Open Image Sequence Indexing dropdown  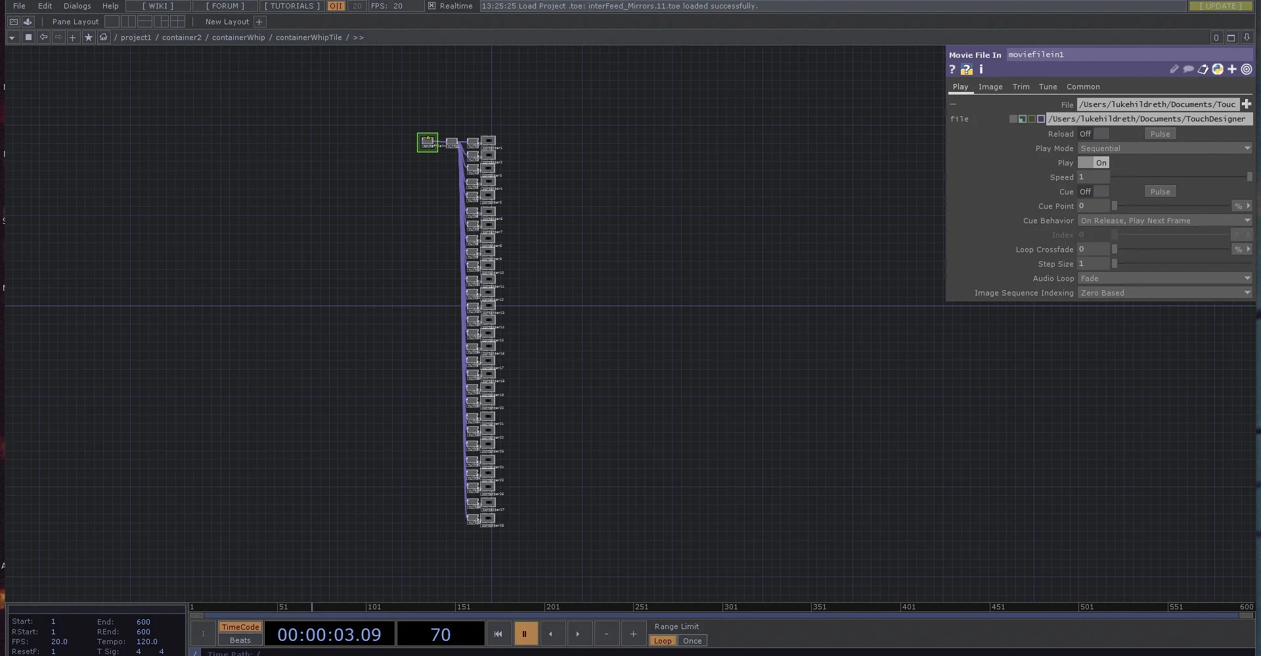[x=1165, y=293]
